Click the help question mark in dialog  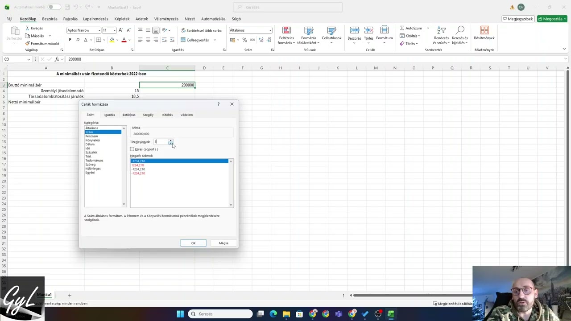[x=218, y=104]
